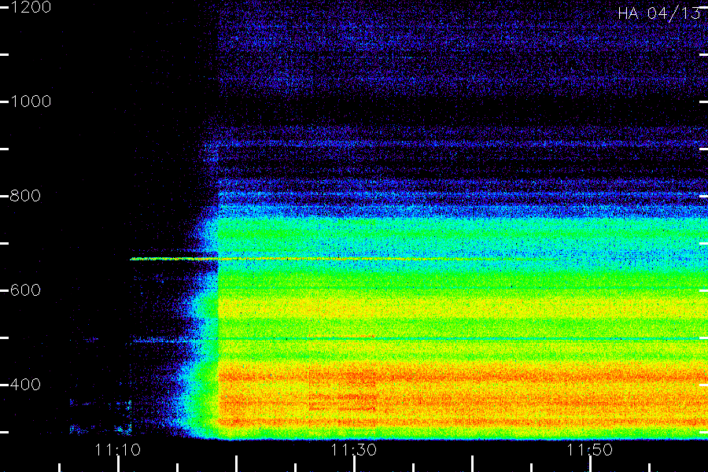Screen dimensions: 708x472
Task: Click the 11:30 time axis label
Action: point(353,450)
